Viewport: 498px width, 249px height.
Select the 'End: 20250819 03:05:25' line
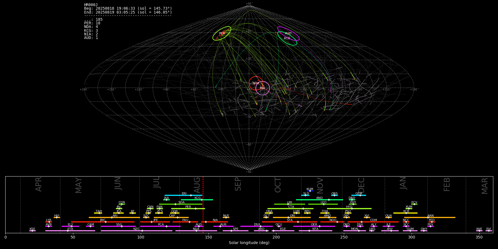tap(128, 12)
